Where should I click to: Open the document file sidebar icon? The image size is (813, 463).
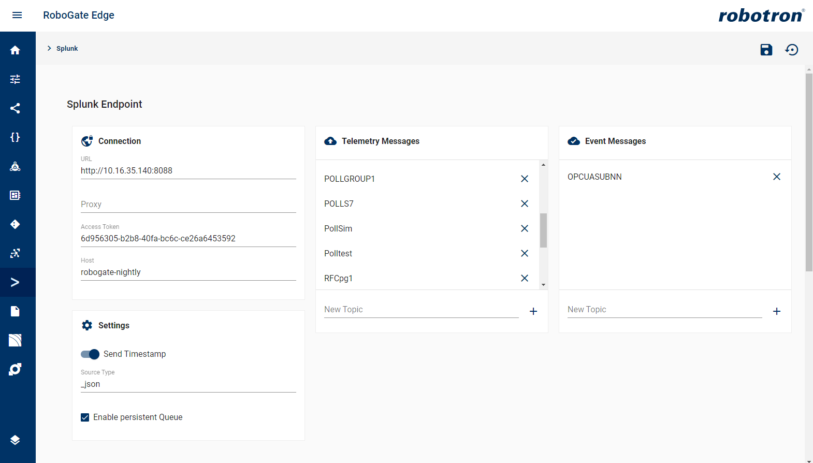[15, 311]
